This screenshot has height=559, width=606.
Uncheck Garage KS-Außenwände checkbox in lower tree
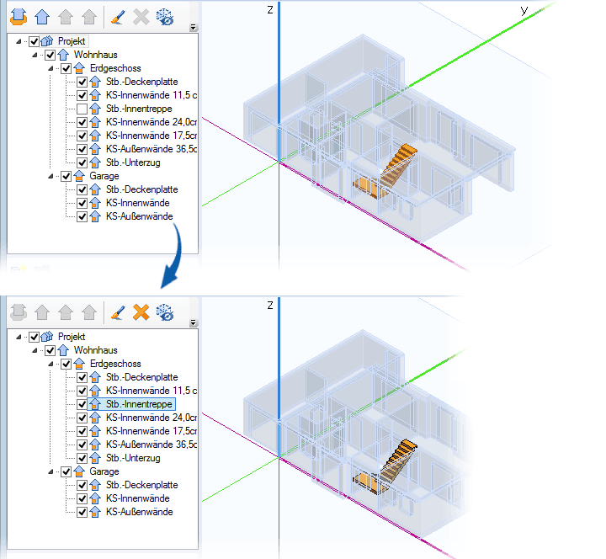[82, 512]
